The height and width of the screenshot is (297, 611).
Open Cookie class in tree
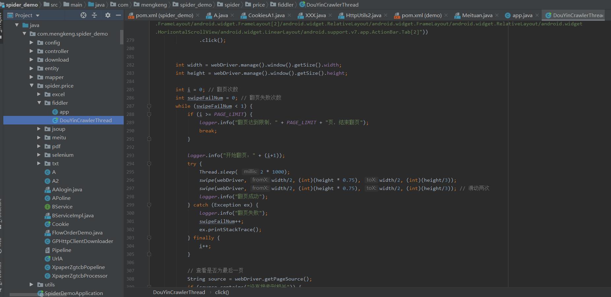pos(57,224)
